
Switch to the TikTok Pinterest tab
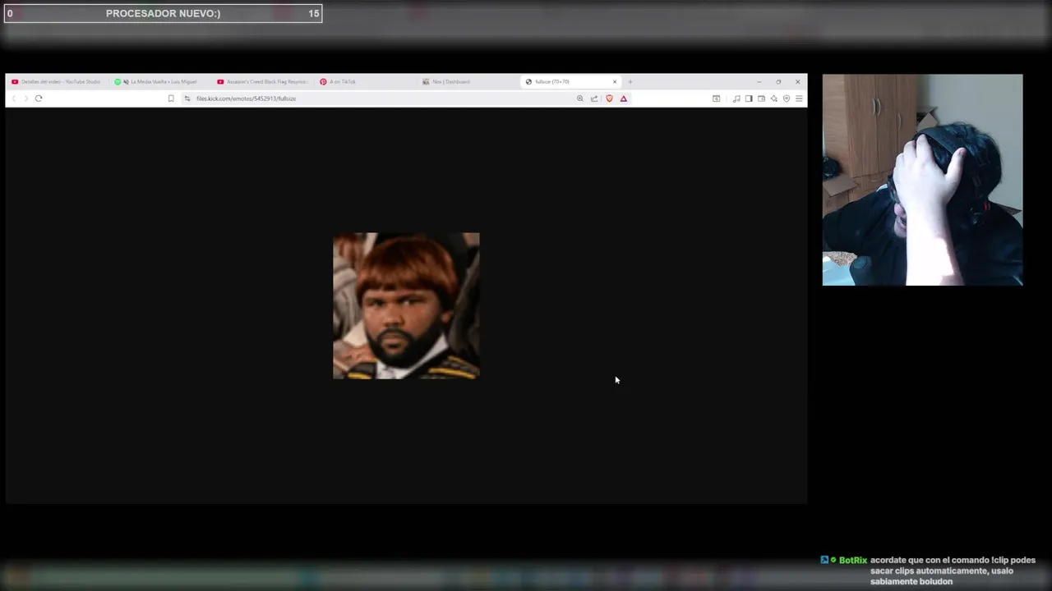[x=365, y=82]
